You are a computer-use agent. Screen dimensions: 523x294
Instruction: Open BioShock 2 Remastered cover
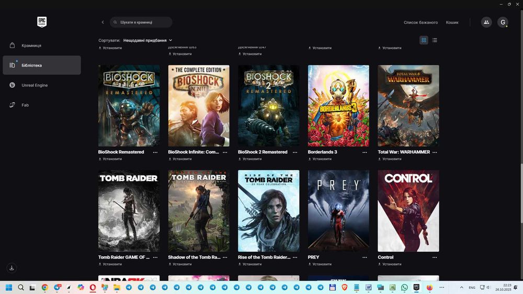pyautogui.click(x=268, y=106)
